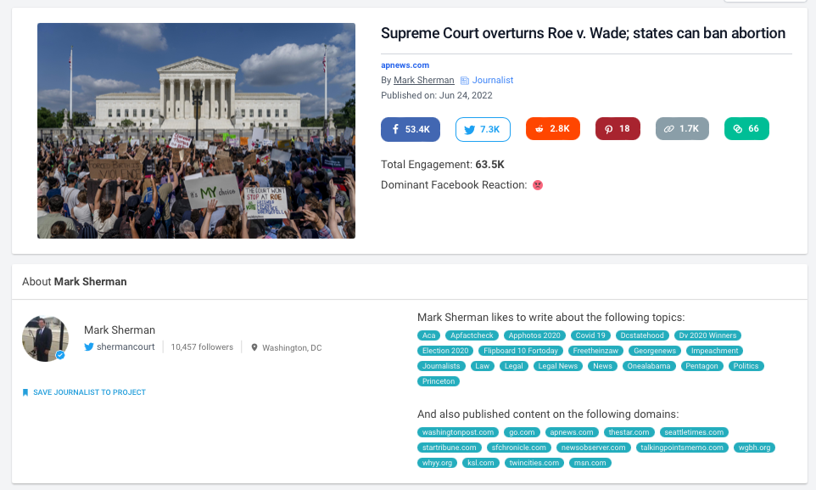
Task: Click the Journalist label beside the author
Action: click(492, 81)
